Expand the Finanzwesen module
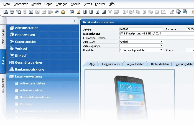Image resolution: width=194 pixels, height=125 pixels. 43,35
